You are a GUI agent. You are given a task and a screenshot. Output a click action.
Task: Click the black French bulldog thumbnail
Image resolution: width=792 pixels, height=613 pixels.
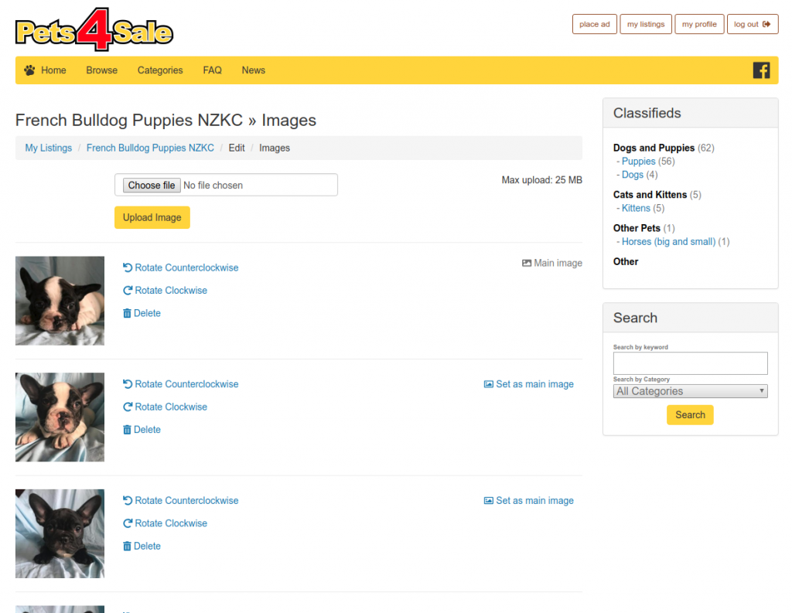60,533
